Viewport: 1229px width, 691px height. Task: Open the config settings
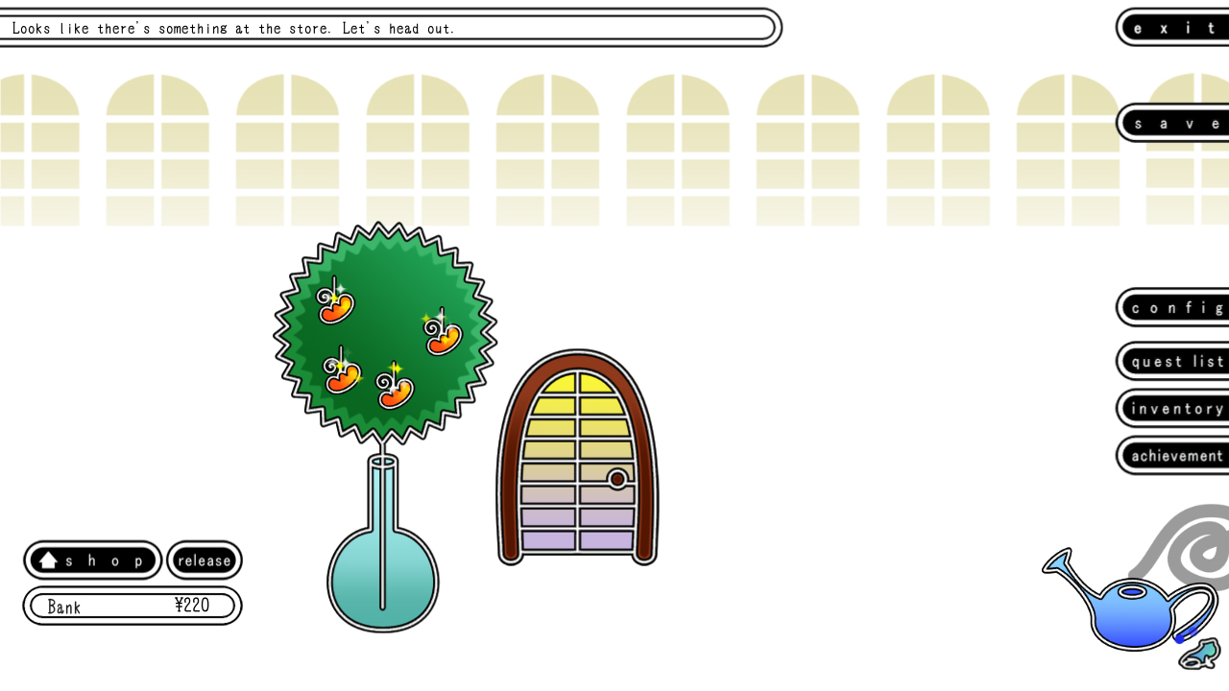click(x=1178, y=307)
